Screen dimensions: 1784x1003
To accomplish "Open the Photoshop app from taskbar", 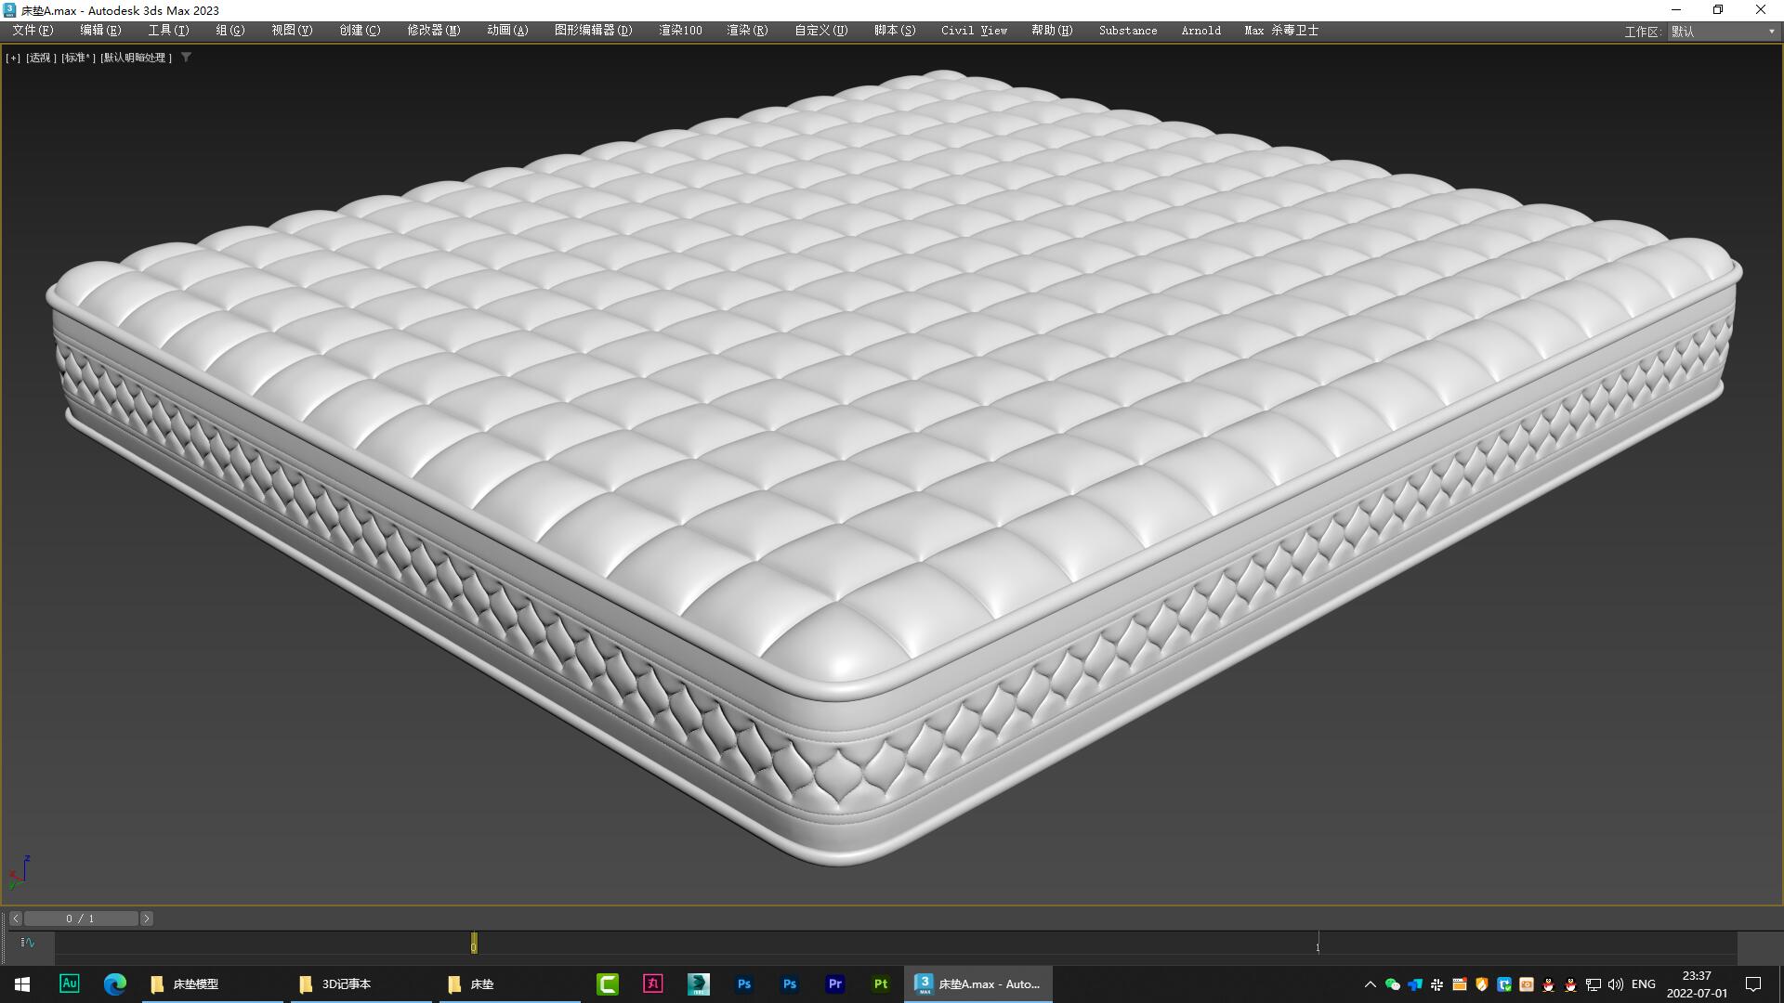I will [x=743, y=983].
